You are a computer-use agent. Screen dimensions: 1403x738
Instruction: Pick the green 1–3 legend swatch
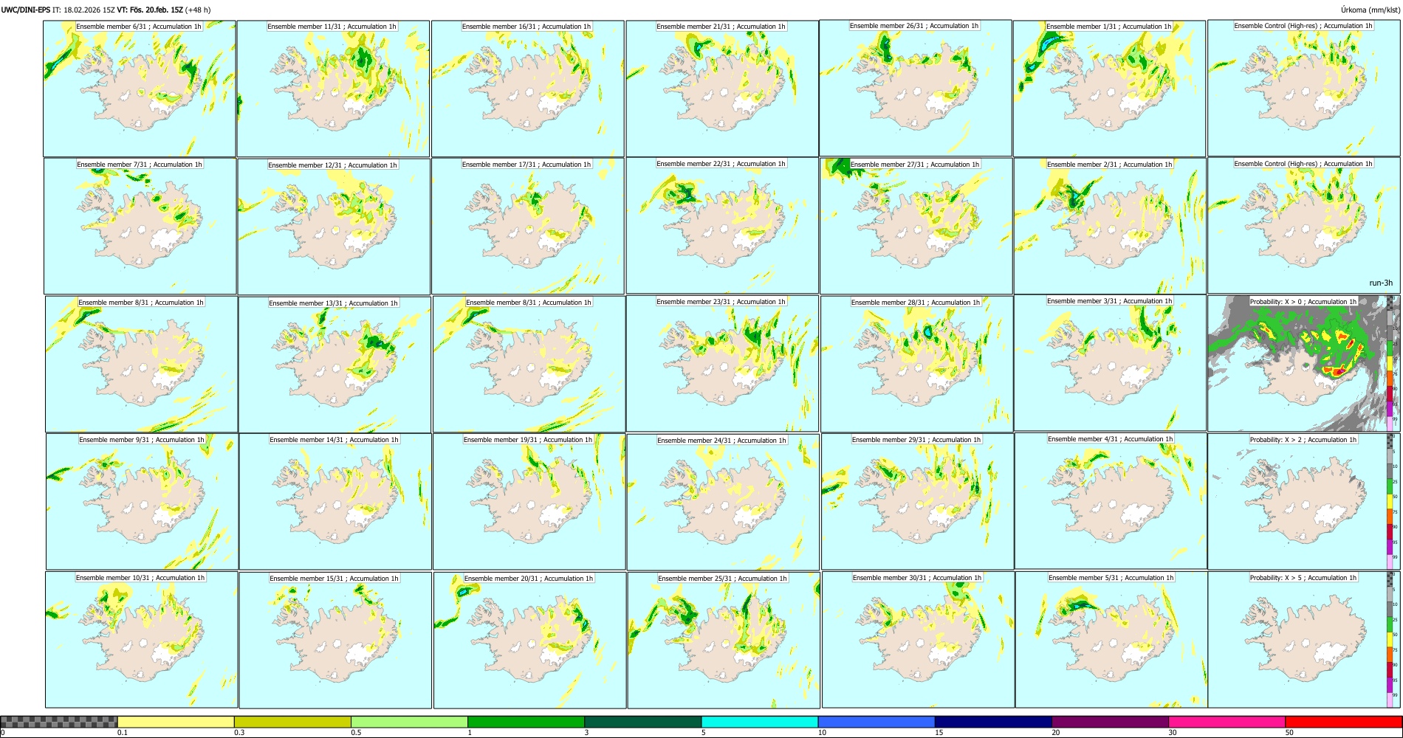(x=526, y=722)
